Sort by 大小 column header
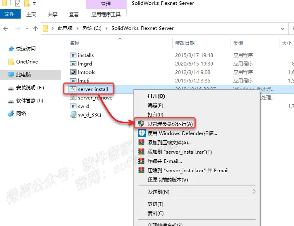 point(286,43)
